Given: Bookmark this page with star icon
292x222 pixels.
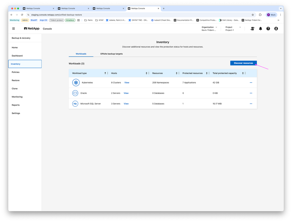Looking at the screenshot, I should [x=253, y=15].
